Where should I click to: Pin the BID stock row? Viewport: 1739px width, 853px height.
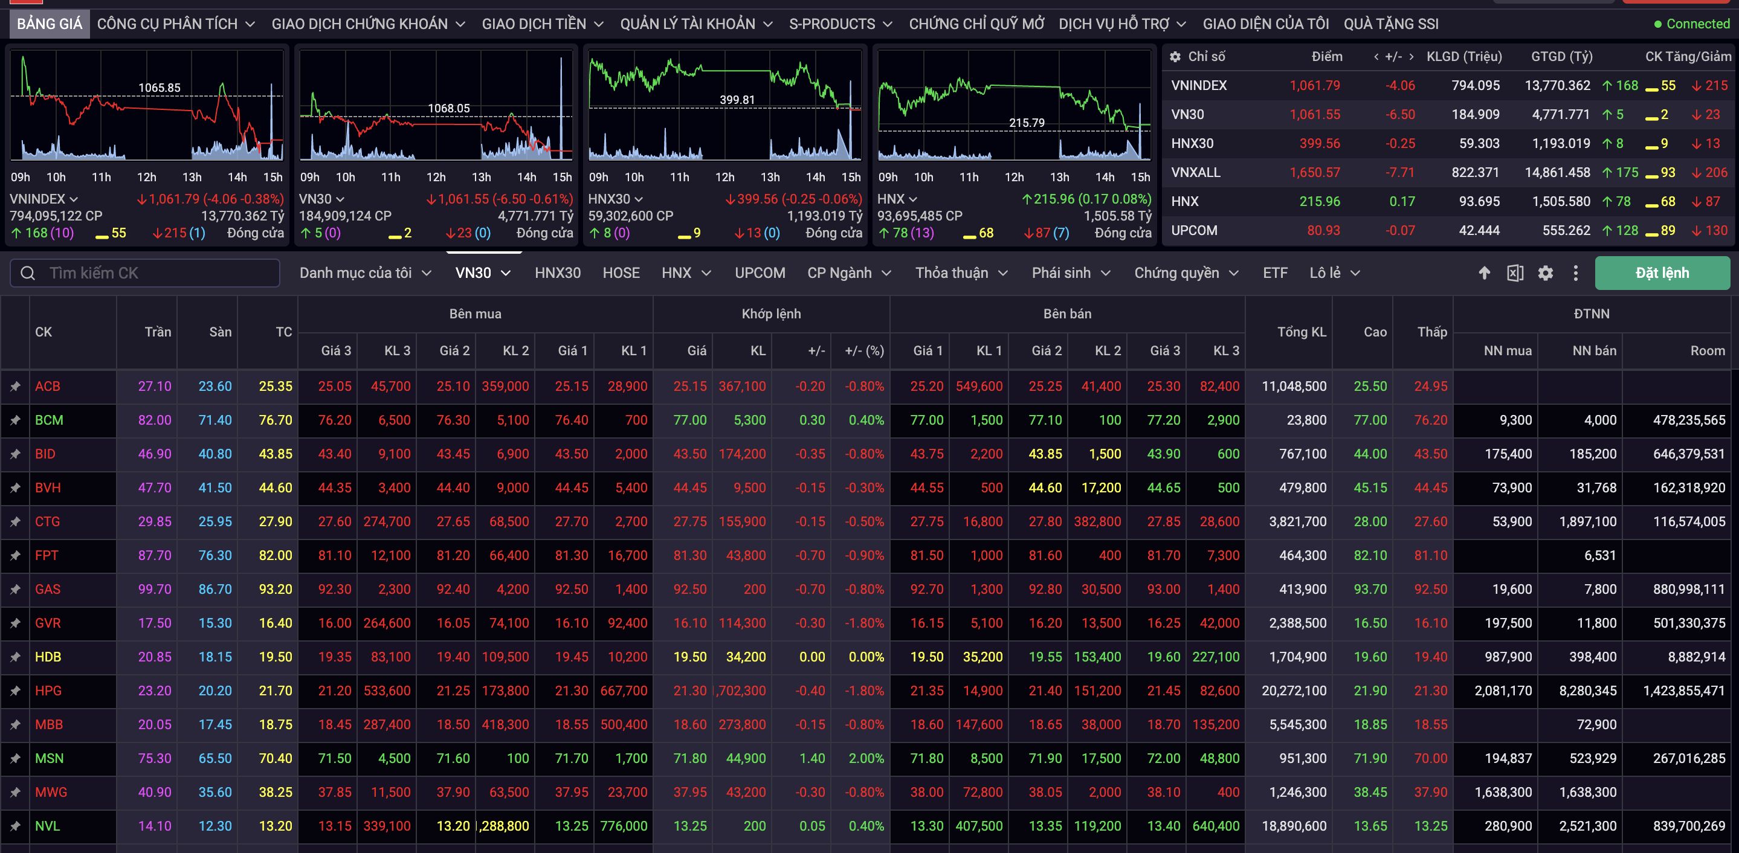pos(15,454)
